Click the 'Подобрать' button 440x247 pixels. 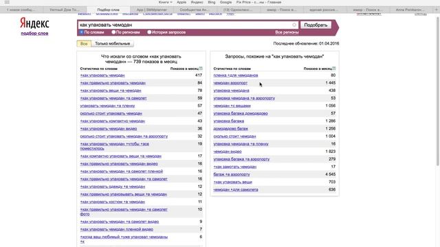click(316, 25)
